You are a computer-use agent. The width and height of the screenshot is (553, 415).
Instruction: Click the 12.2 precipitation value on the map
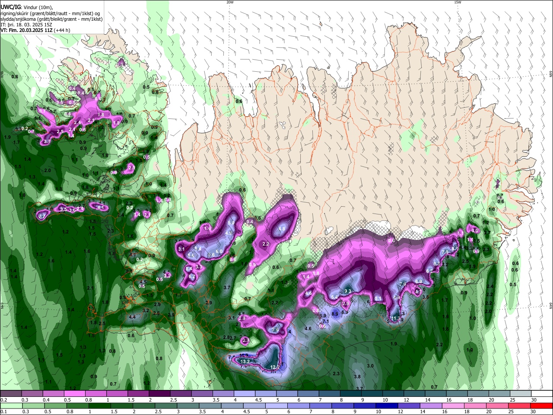pos(275,367)
